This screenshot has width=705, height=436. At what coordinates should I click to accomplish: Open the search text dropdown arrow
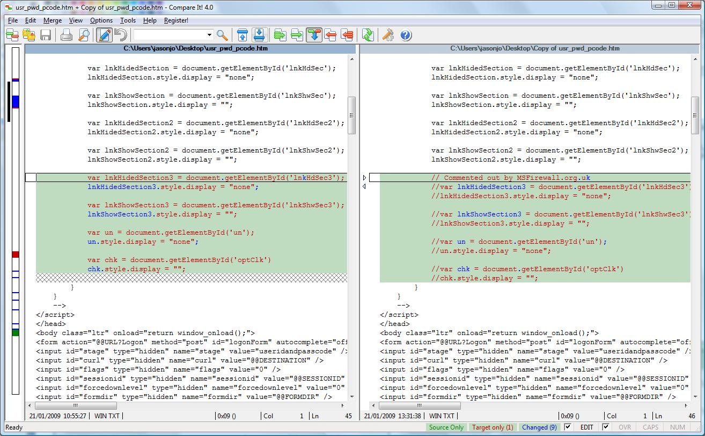click(209, 35)
